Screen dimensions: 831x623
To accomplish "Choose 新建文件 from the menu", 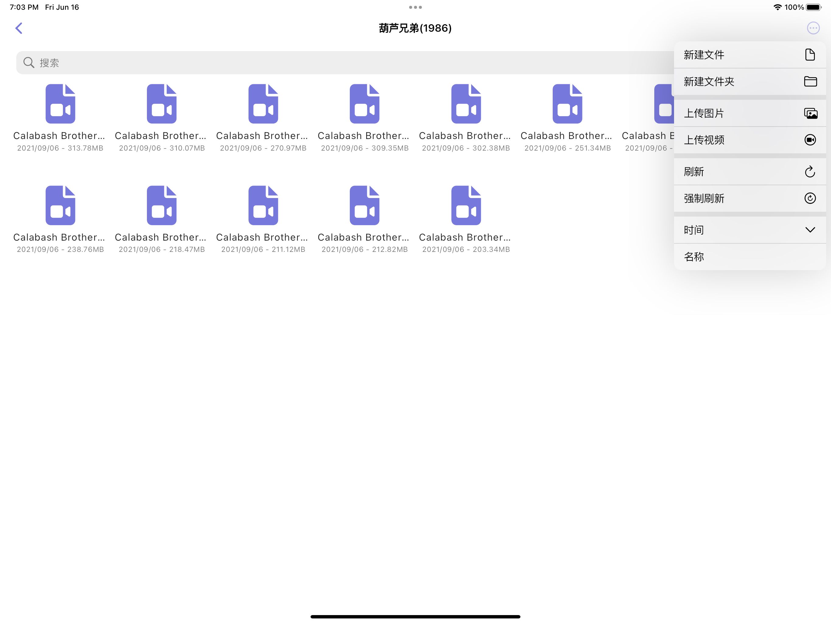I will (750, 55).
